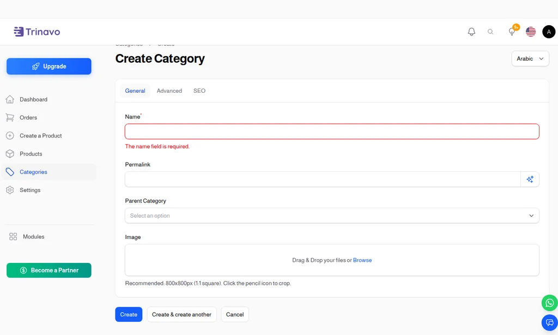Click the Settings gear icon
Screen dimensions: 558x335
pyautogui.click(x=10, y=190)
